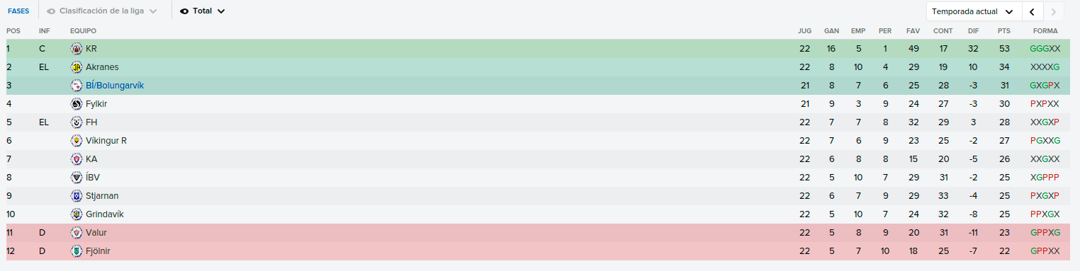The height and width of the screenshot is (271, 1080).
Task: Click the Valur team badge
Action: (x=77, y=233)
